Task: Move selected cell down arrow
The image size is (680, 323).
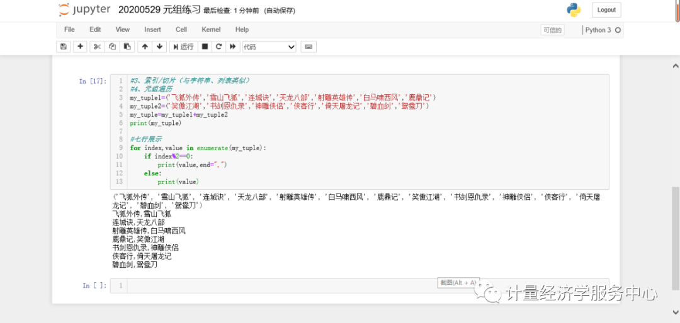Action: [159, 47]
